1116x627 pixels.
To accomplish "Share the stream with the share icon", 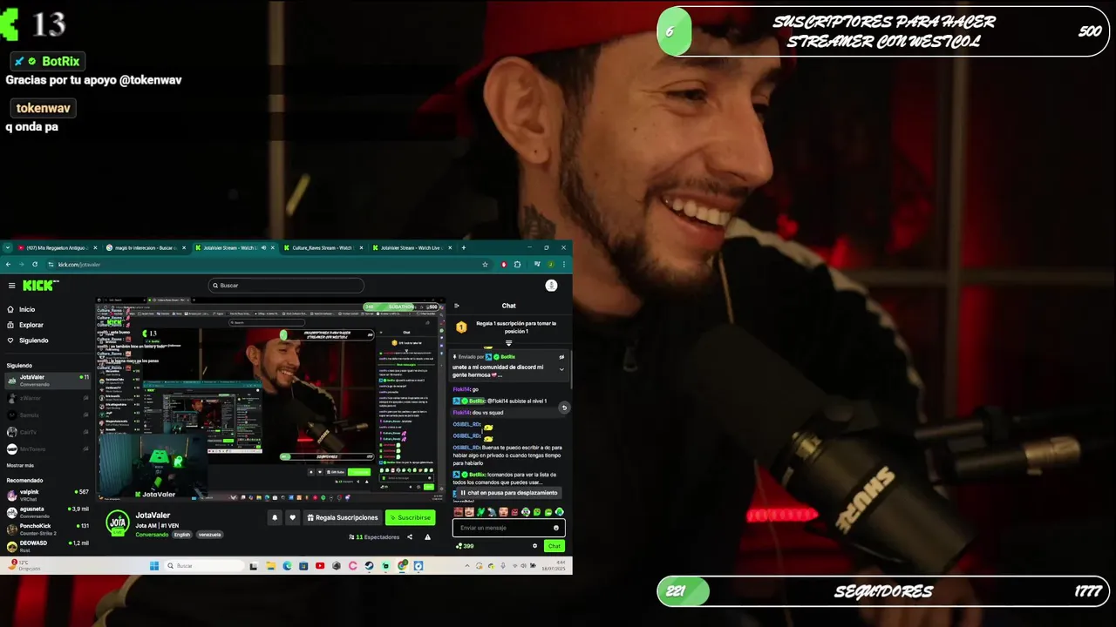I will 410,537.
